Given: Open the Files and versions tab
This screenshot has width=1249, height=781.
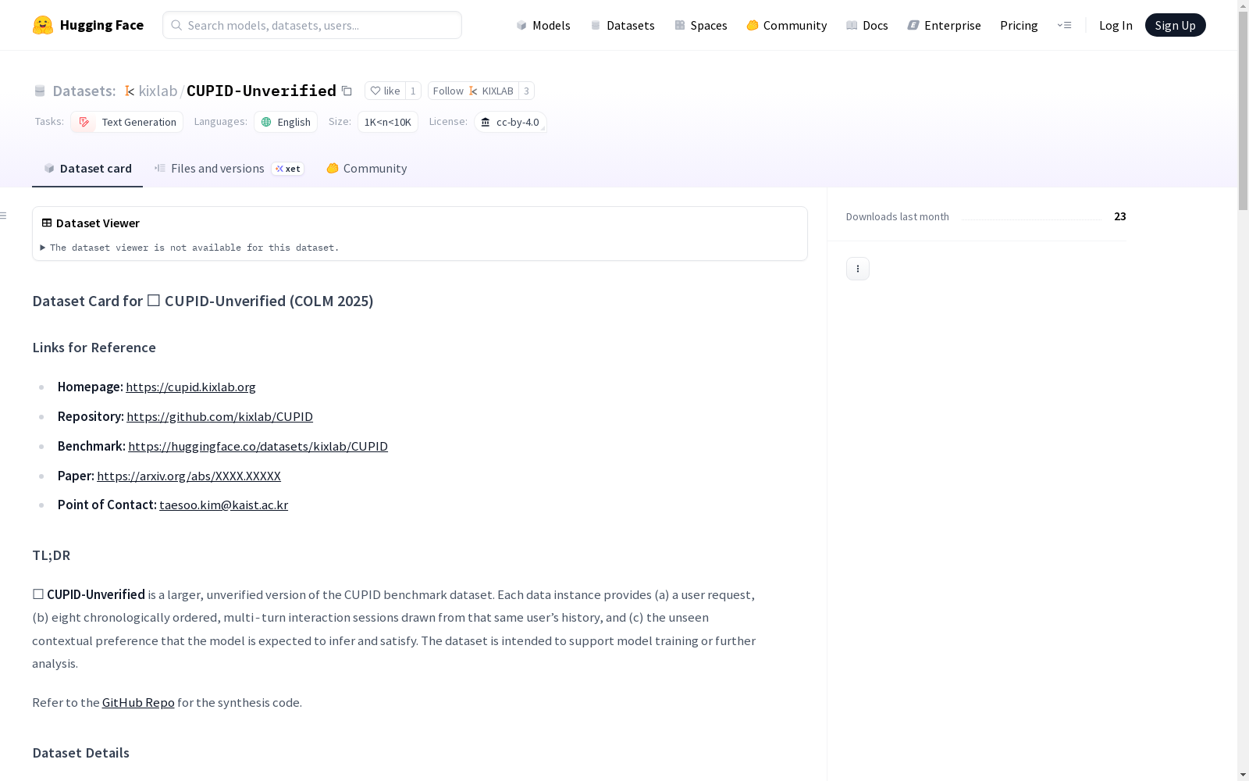Looking at the screenshot, I should [x=229, y=169].
